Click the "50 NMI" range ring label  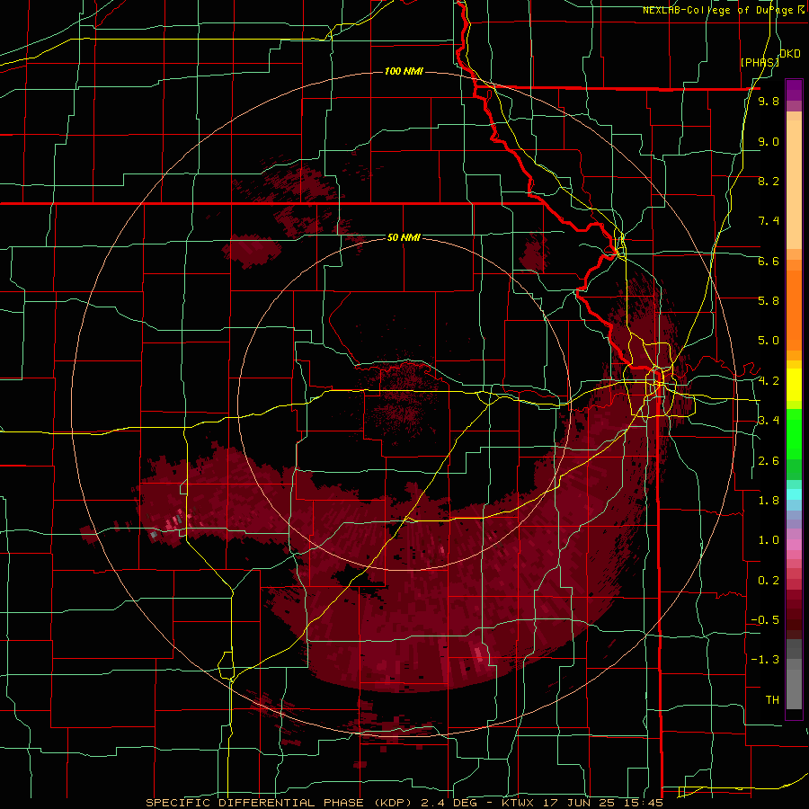pos(404,237)
